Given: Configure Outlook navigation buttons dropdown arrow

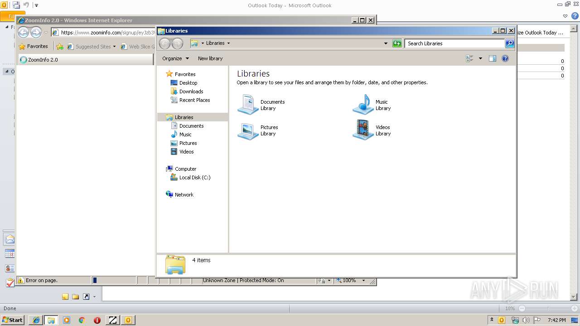Looking at the screenshot, I should click(x=94, y=297).
